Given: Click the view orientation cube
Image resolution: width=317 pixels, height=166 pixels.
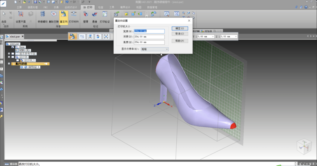Looking at the screenshot, I should (x=304, y=145).
